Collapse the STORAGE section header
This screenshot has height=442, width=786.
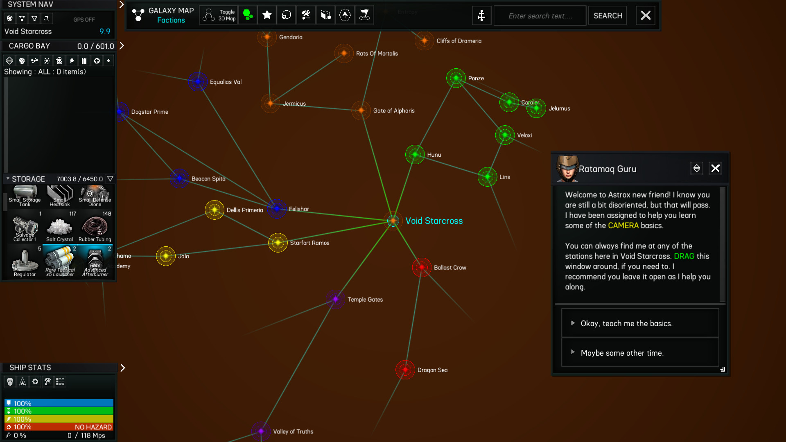(x=7, y=179)
